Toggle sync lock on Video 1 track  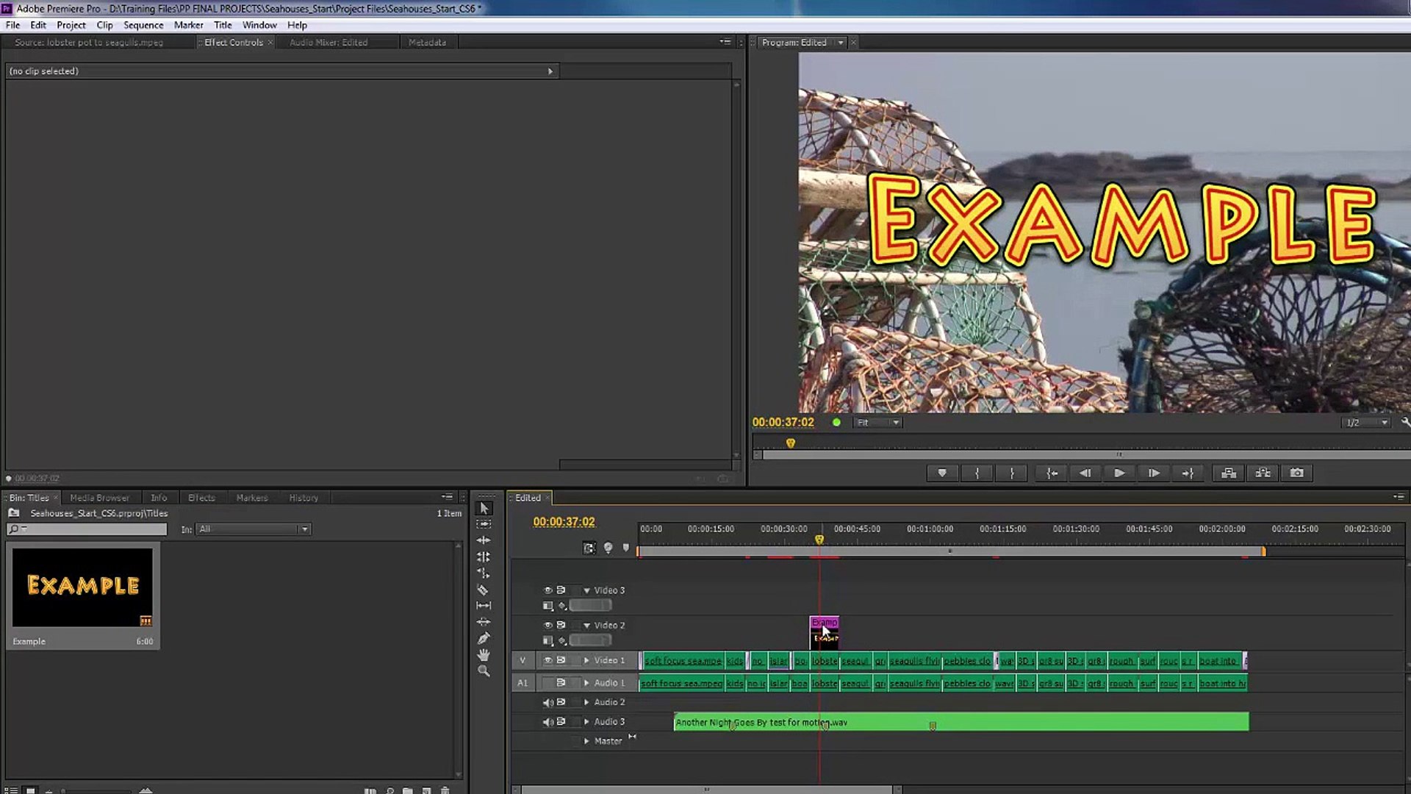(561, 660)
